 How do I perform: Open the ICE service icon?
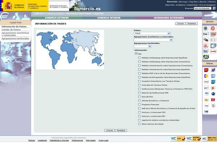coord(213,40)
